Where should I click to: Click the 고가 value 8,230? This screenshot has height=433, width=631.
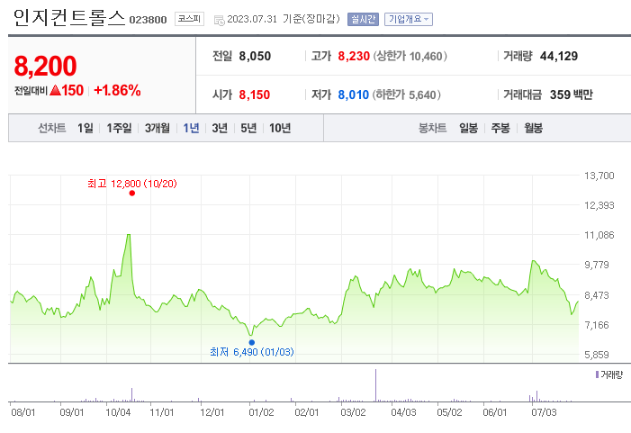(354, 56)
